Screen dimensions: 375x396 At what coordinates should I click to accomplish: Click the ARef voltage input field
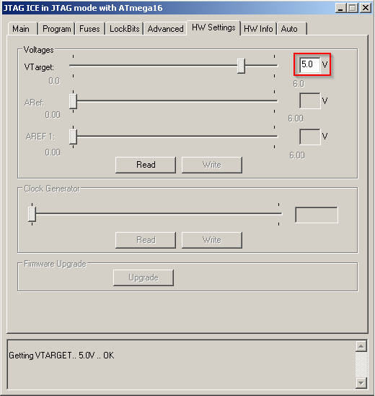point(309,100)
